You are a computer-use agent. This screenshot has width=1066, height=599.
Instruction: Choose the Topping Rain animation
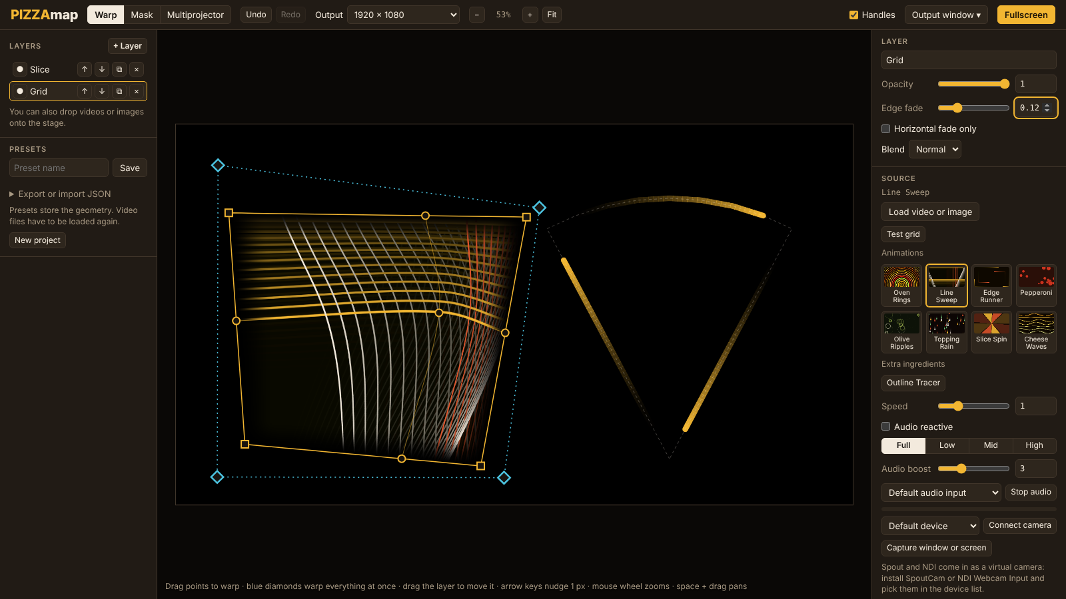coord(947,332)
